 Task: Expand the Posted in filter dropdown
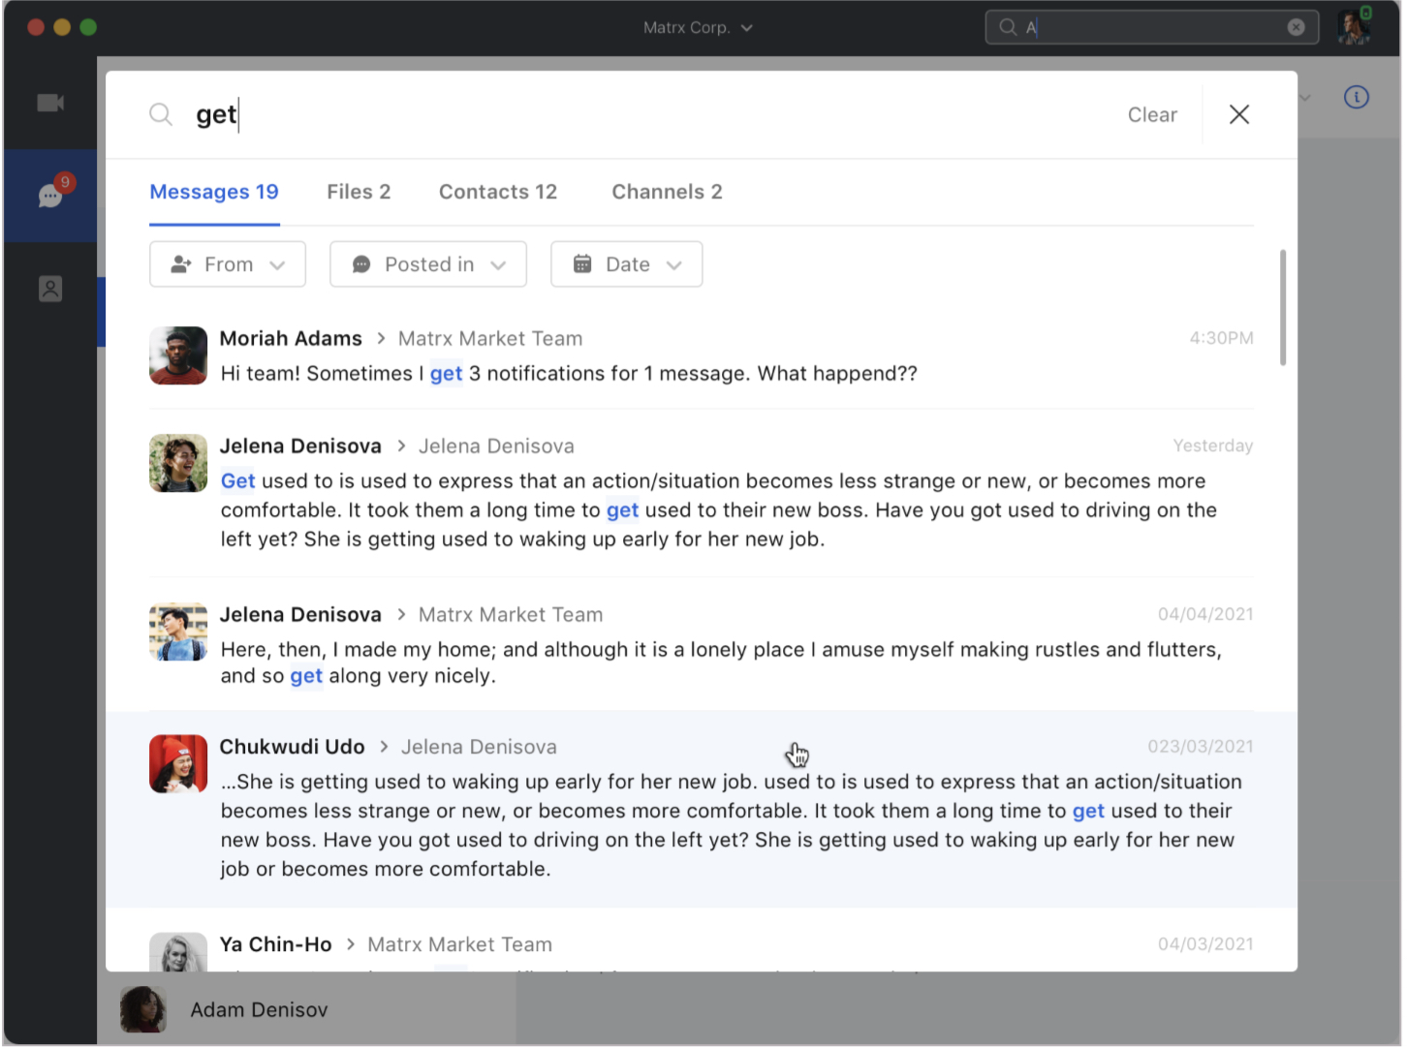click(x=428, y=264)
